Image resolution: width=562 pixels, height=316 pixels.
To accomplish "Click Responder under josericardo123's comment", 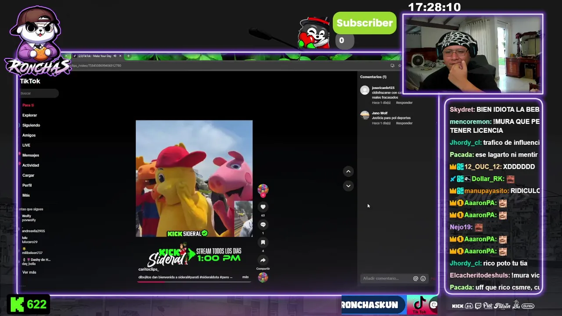I will pyautogui.click(x=404, y=103).
